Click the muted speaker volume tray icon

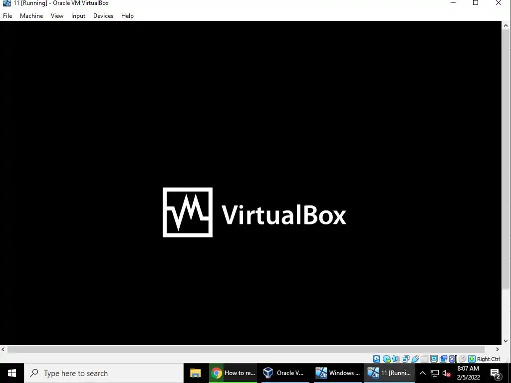[x=446, y=373]
